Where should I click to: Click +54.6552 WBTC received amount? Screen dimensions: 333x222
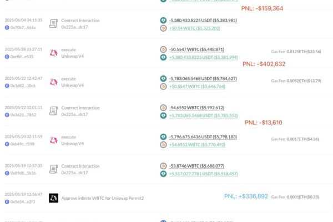(197, 145)
